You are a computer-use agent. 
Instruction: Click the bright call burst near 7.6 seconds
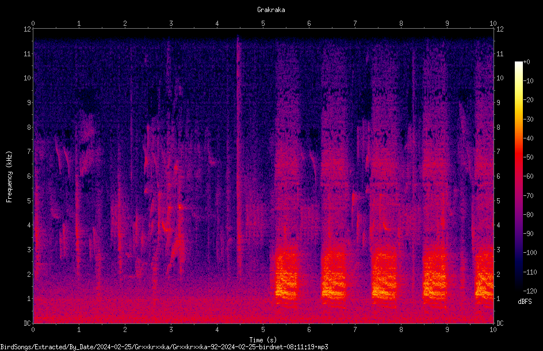(x=384, y=276)
